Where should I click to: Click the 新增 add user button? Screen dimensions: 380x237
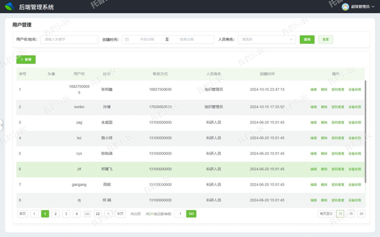click(26, 60)
